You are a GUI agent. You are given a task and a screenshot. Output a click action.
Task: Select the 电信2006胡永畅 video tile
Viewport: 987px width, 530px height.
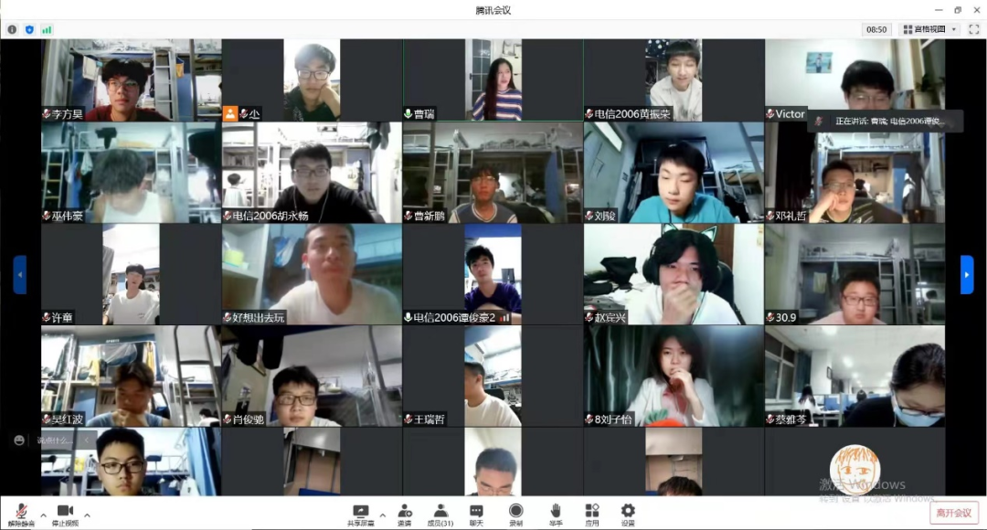[312, 173]
